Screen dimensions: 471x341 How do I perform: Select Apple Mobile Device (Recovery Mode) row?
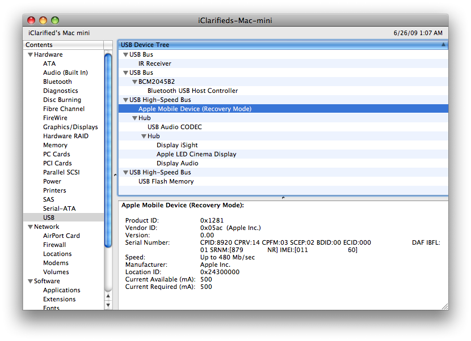tap(195, 109)
